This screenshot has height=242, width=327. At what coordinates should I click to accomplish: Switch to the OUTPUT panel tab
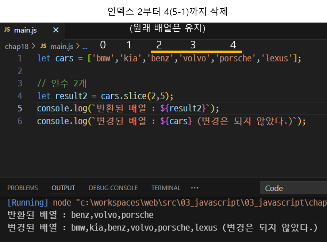63,188
